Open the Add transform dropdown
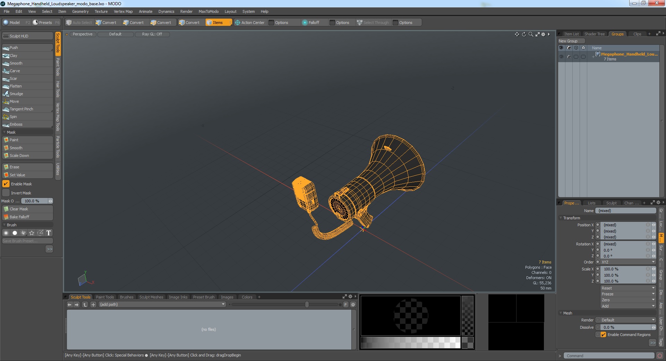The image size is (666, 361). (x=628, y=306)
